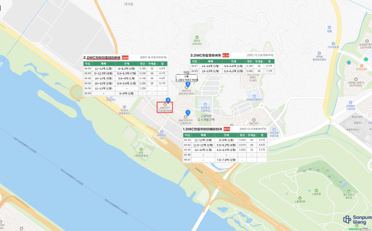Image resolution: width=372 pixels, height=231 pixels.
Task: Select the green dot with purple ring
Action: coord(349,63)
